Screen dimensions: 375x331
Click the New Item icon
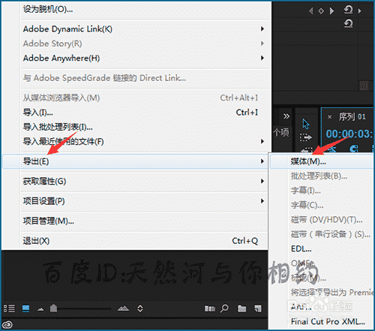(258, 308)
